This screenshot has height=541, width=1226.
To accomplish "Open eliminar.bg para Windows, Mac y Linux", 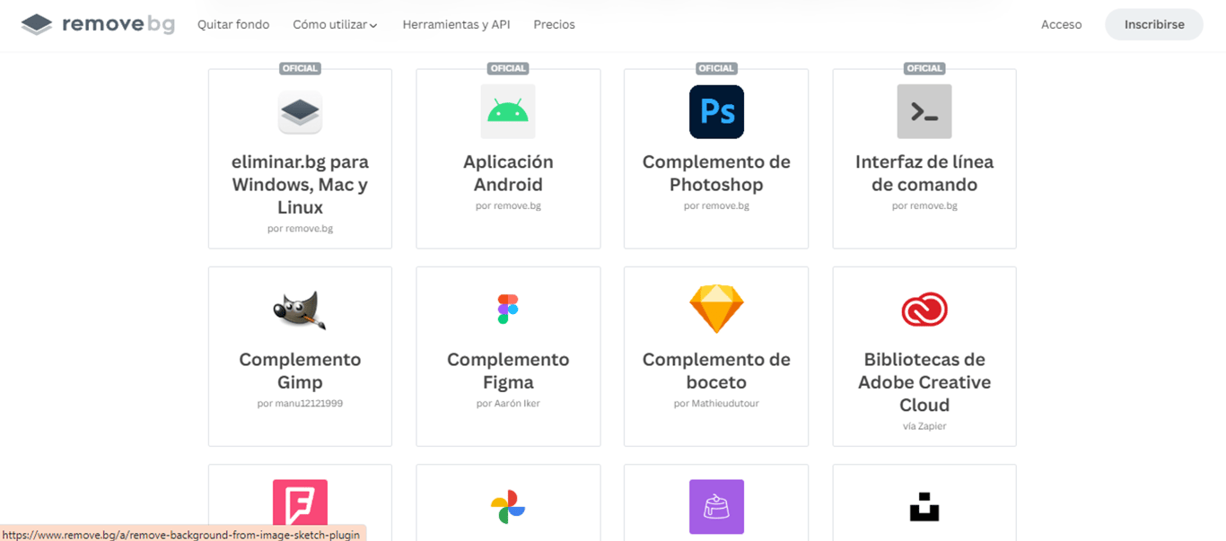I will [300, 185].
